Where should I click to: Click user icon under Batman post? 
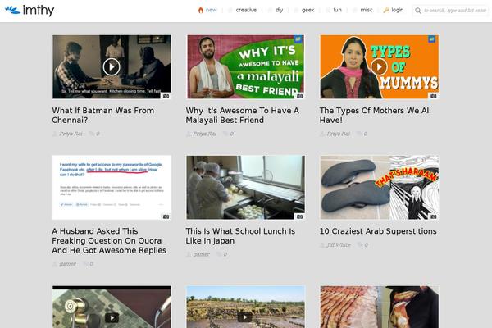(x=55, y=134)
